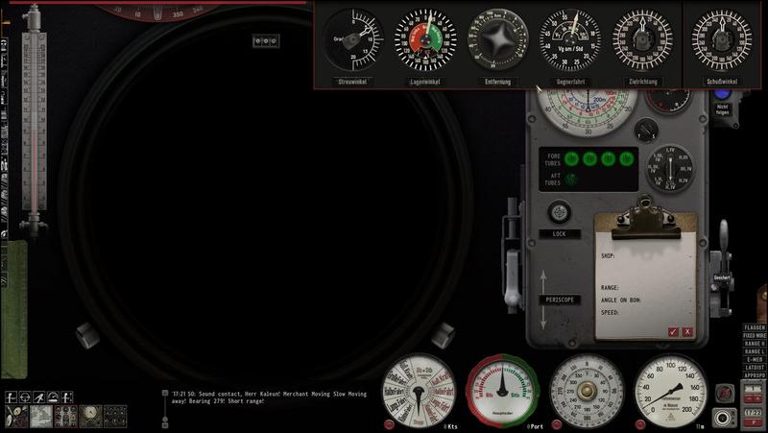Open the Streuwinkel spread angle dial

352,39
